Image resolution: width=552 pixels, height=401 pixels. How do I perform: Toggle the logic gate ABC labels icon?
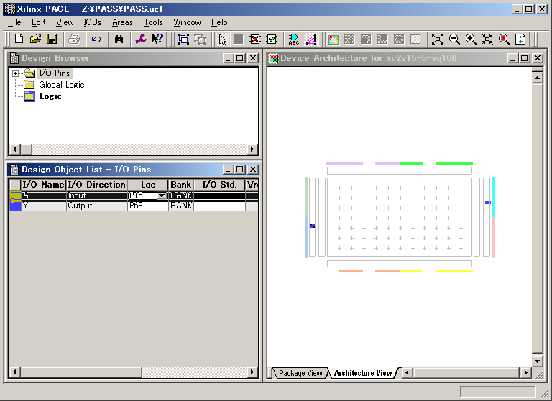(x=294, y=39)
